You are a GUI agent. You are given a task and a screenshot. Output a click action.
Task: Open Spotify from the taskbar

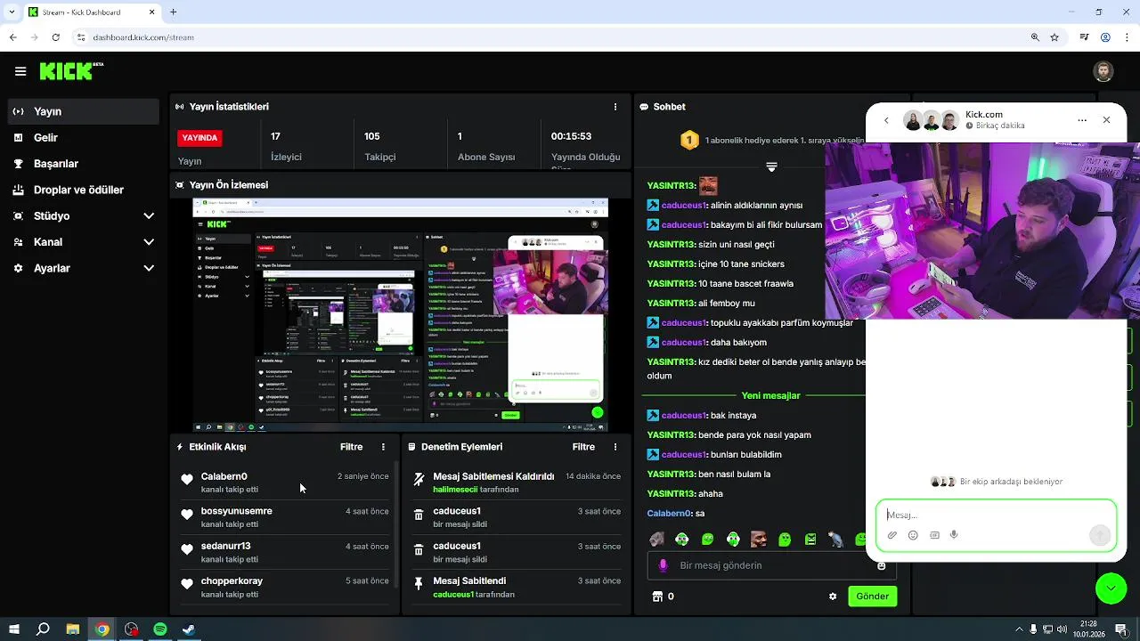[160, 629]
